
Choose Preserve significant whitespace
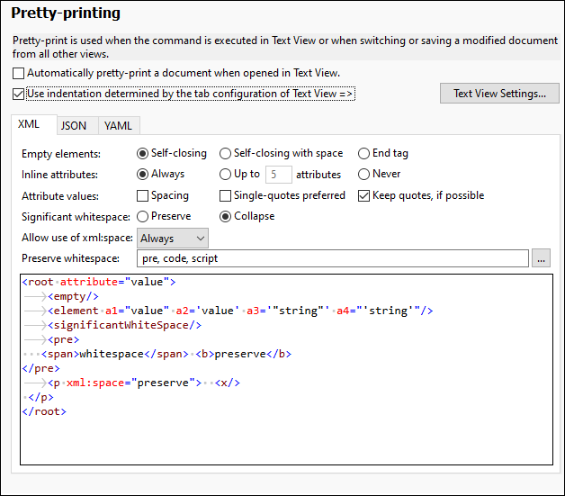142,216
